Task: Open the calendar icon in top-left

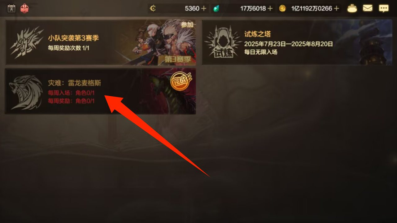Action: (x=11, y=8)
